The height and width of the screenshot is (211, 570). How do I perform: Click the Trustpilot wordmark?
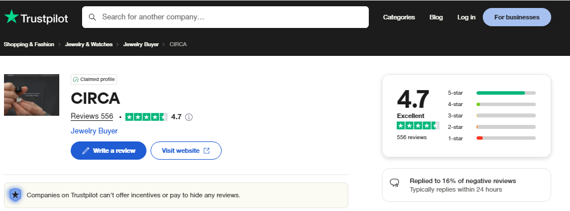tap(44, 19)
